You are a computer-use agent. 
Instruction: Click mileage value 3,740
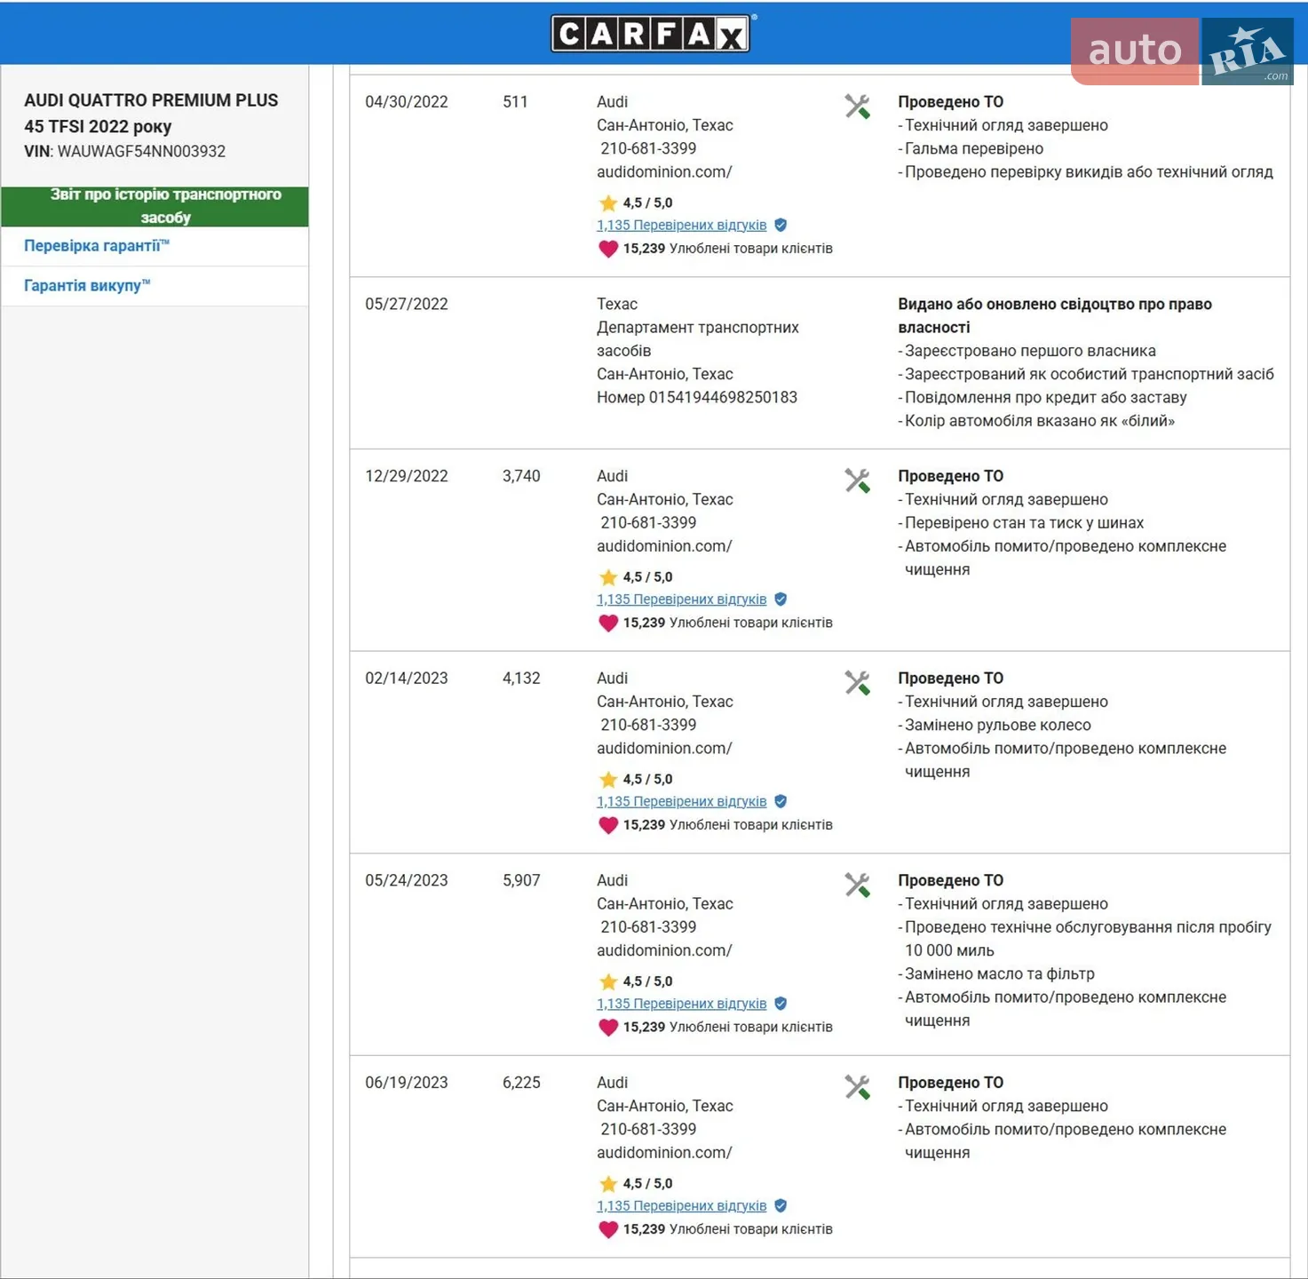521,476
